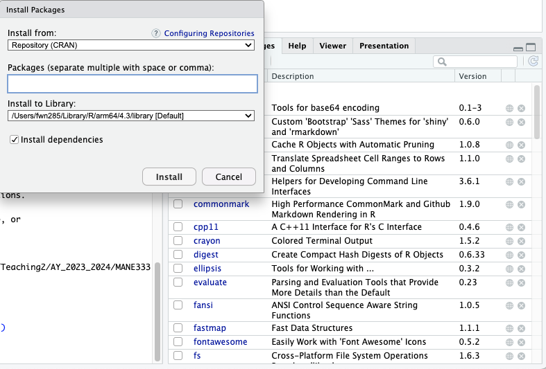Cancel the Install Packages dialog

coord(228,177)
